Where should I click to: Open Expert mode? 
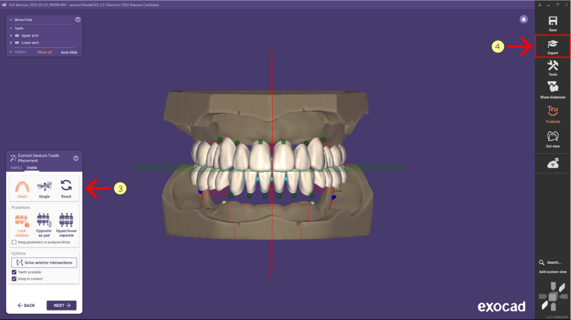552,46
